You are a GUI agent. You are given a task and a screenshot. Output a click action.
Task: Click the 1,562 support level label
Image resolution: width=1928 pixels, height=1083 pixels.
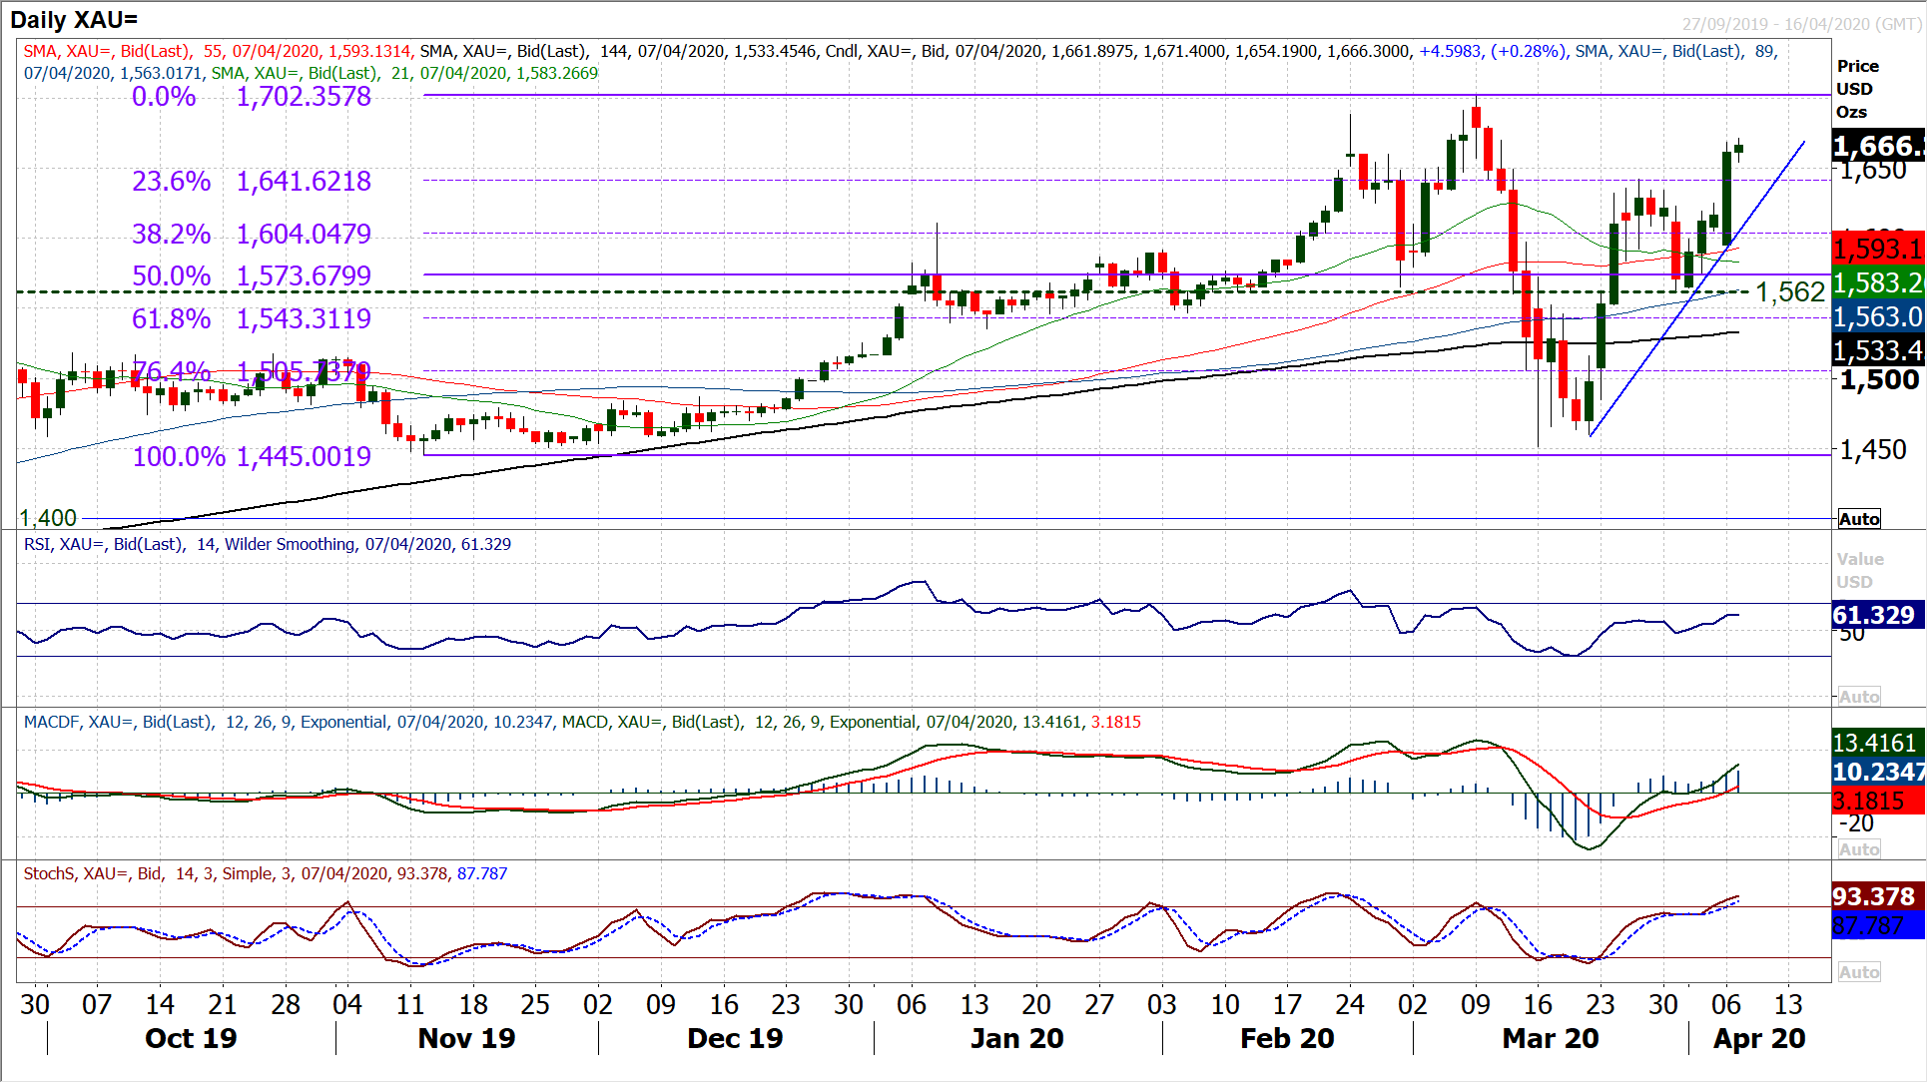coord(1790,292)
